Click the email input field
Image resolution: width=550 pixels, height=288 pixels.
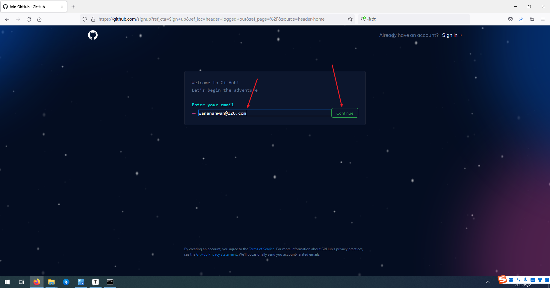pos(265,113)
